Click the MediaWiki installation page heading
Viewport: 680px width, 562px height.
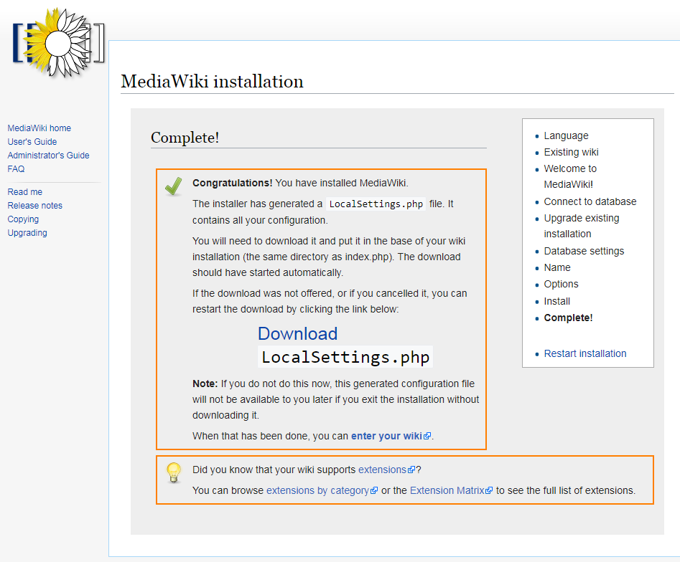click(212, 82)
